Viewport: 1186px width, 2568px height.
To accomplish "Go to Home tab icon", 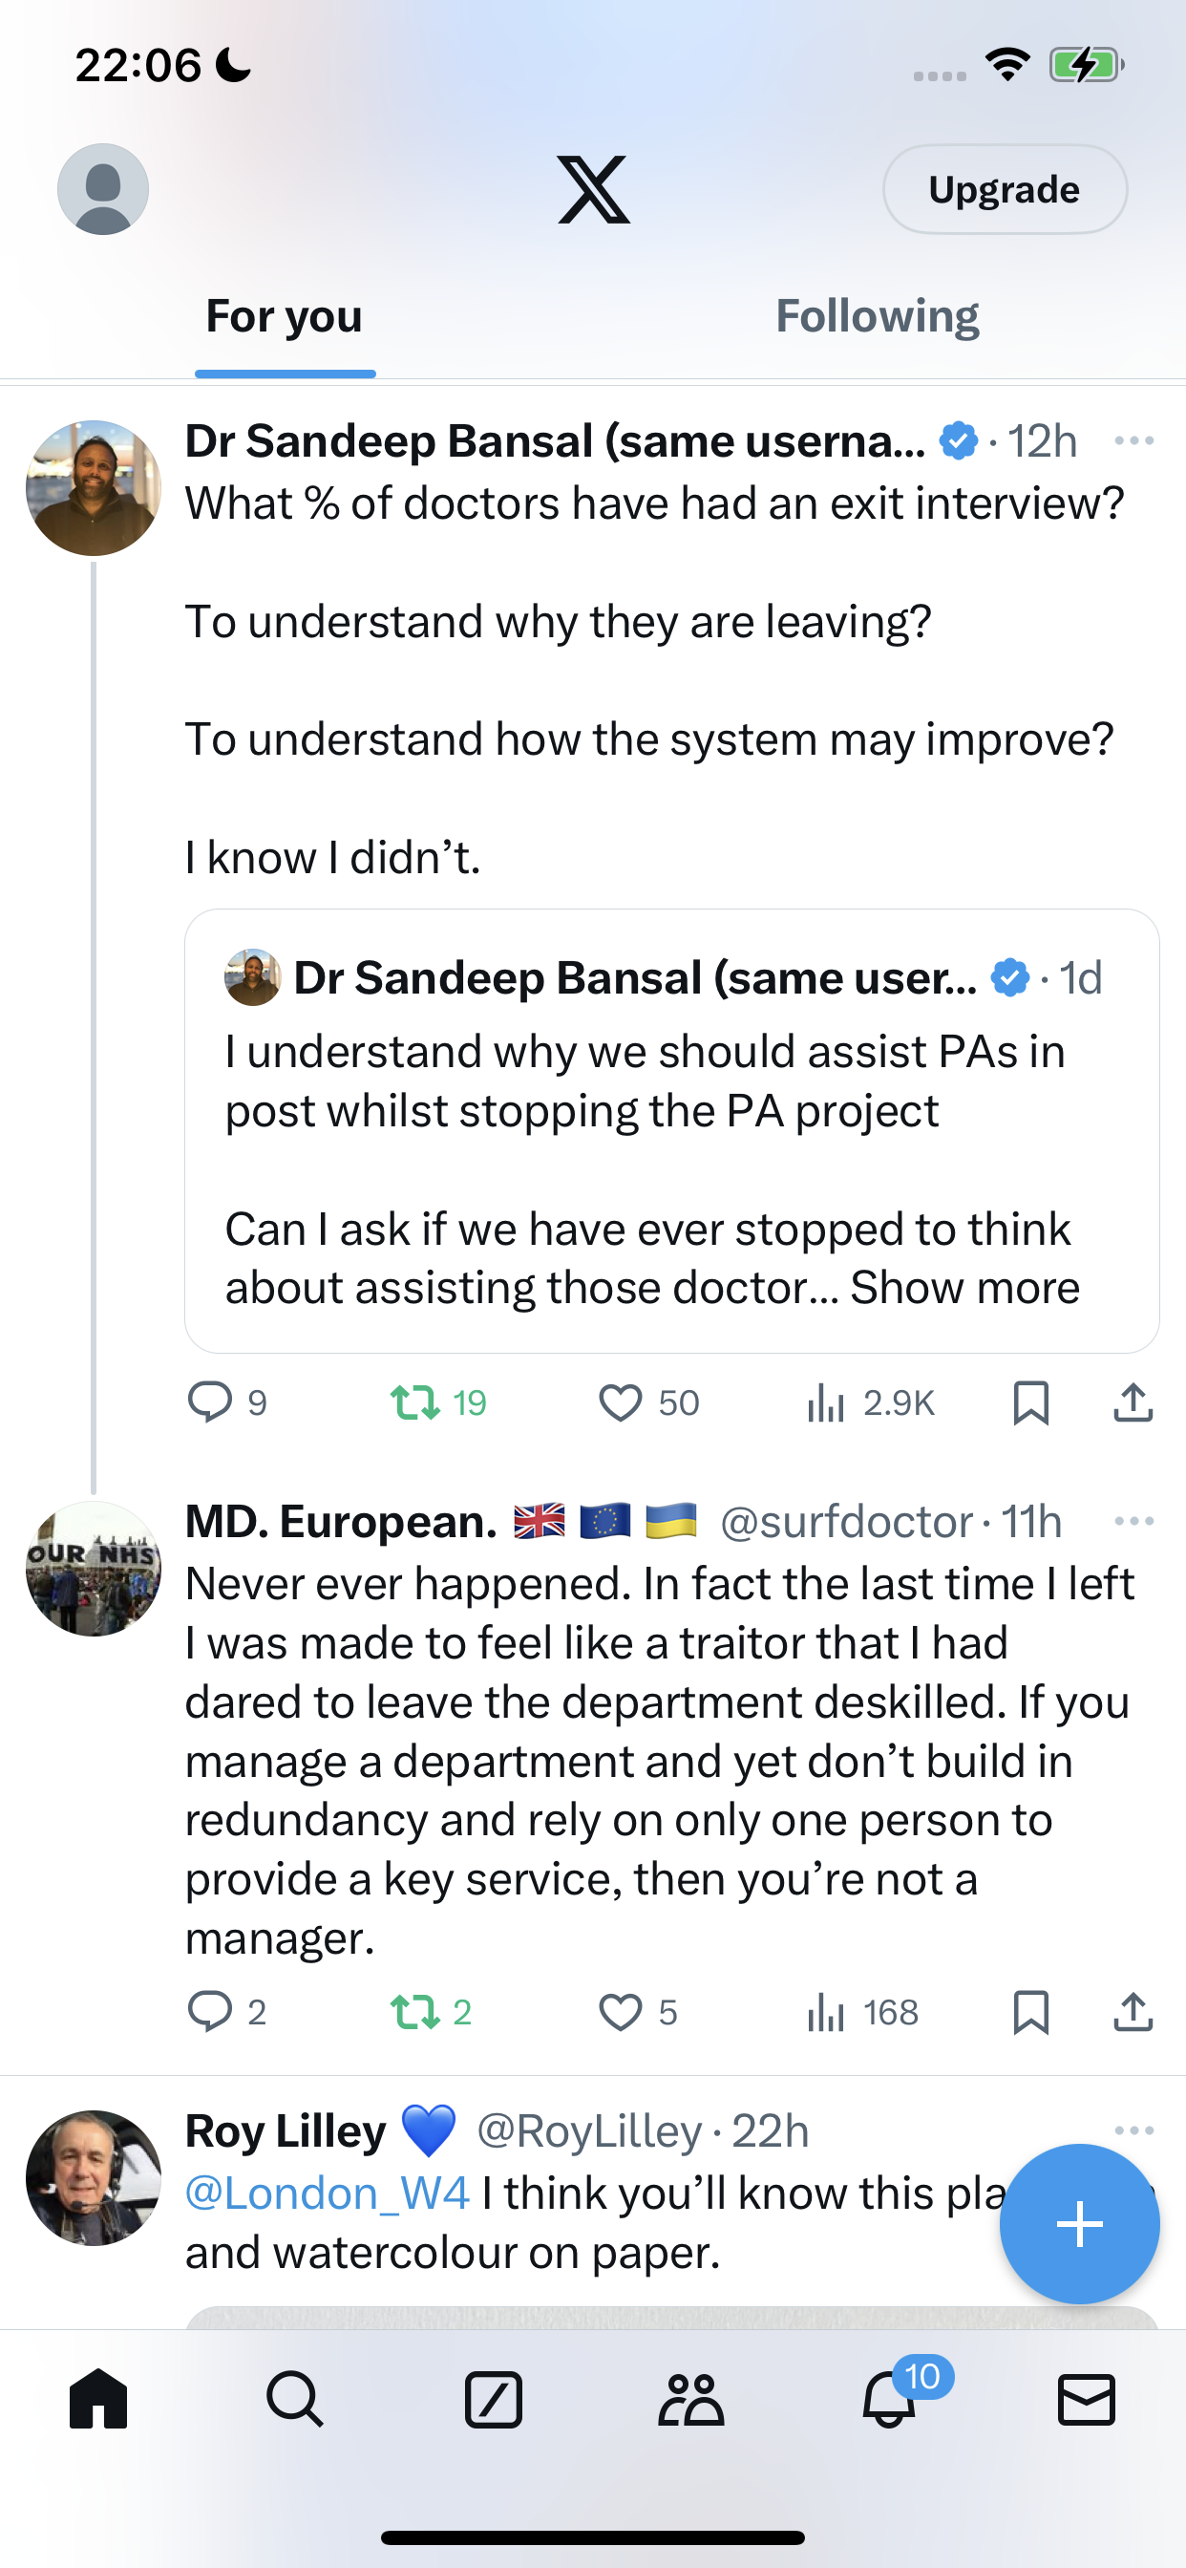I will pos(98,2399).
